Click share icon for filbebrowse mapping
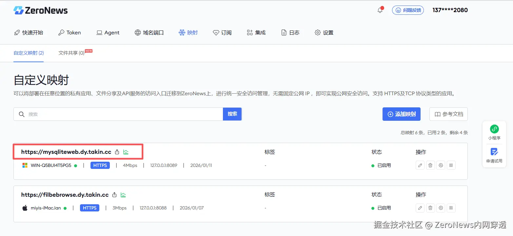The width and height of the screenshot is (513, 236). pos(114,195)
